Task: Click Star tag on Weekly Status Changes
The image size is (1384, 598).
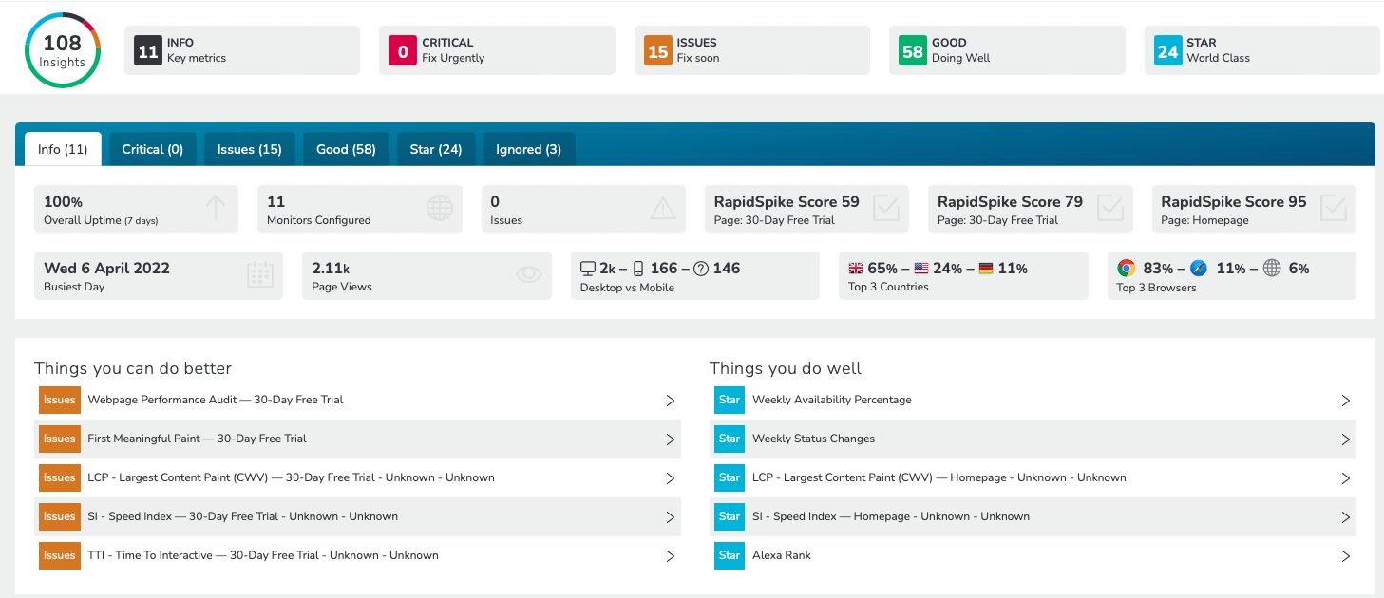Action: coord(730,439)
